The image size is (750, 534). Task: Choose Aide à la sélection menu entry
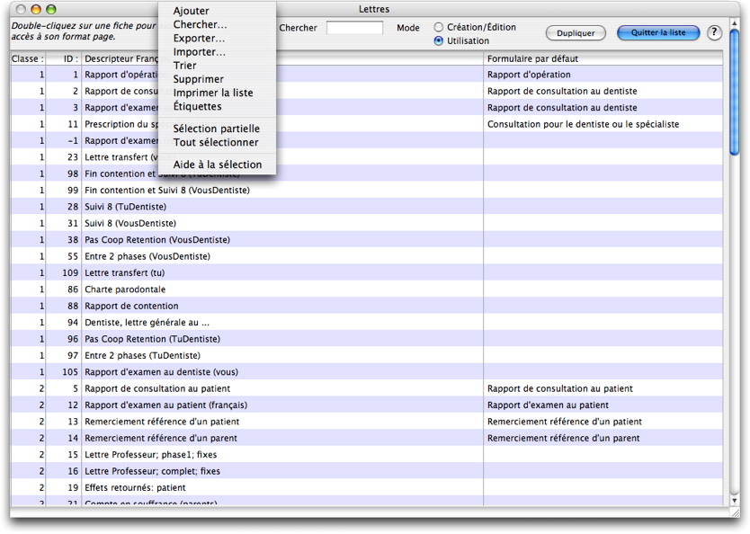pos(218,165)
